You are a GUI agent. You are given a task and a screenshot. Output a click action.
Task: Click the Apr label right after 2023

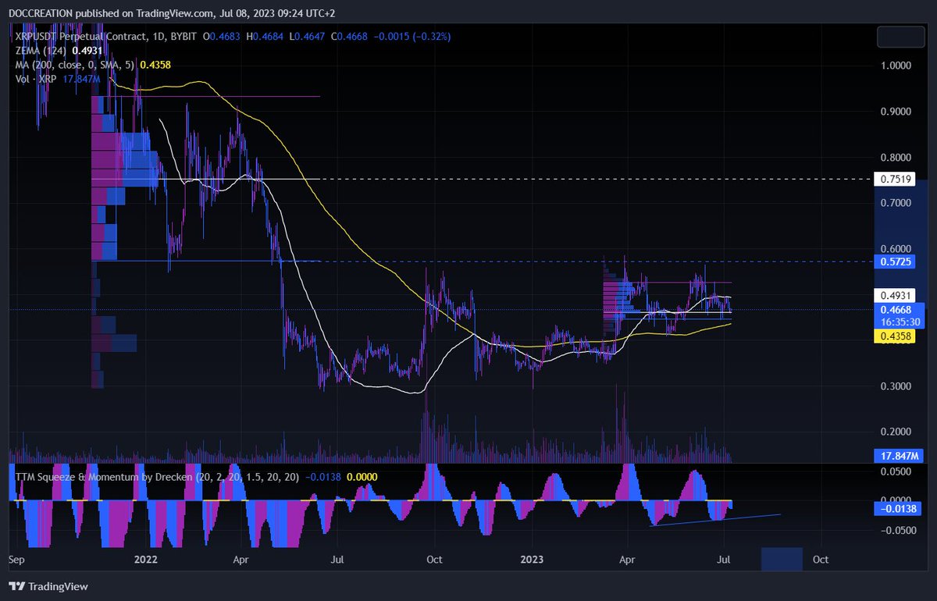[625, 560]
